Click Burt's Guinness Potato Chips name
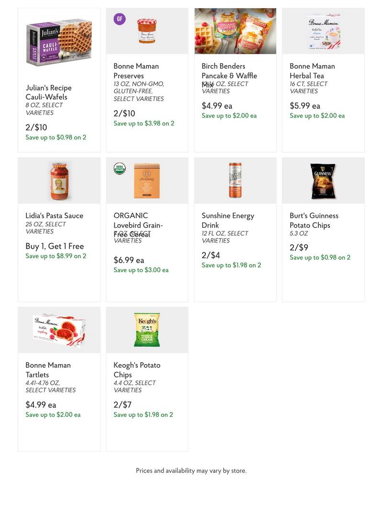The image size is (383, 505). tap(314, 220)
